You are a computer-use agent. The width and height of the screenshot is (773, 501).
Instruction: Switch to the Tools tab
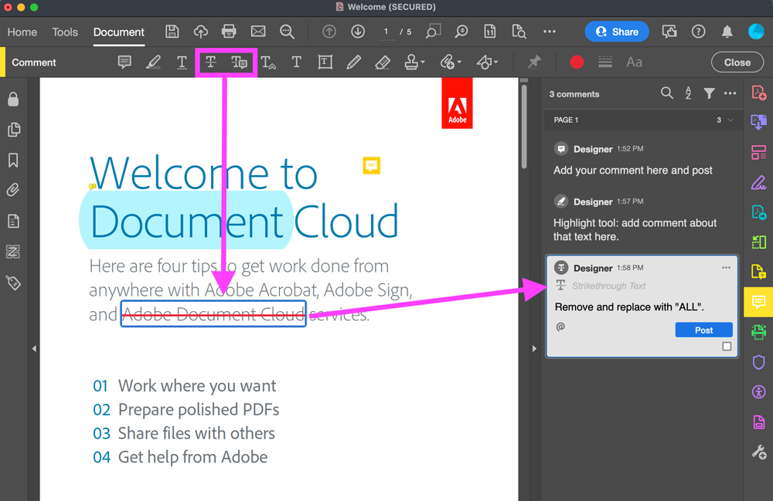(65, 32)
